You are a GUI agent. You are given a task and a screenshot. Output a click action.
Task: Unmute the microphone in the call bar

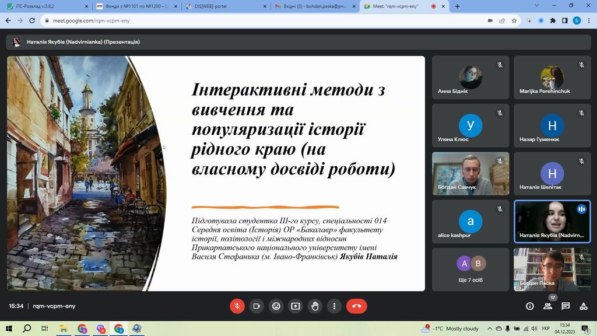[237, 306]
